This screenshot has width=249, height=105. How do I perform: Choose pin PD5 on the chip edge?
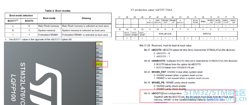pos(99,96)
